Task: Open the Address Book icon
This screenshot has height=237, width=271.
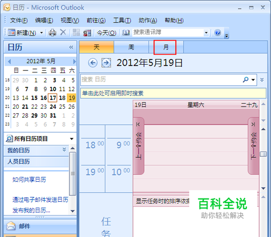Action: (x=126, y=33)
